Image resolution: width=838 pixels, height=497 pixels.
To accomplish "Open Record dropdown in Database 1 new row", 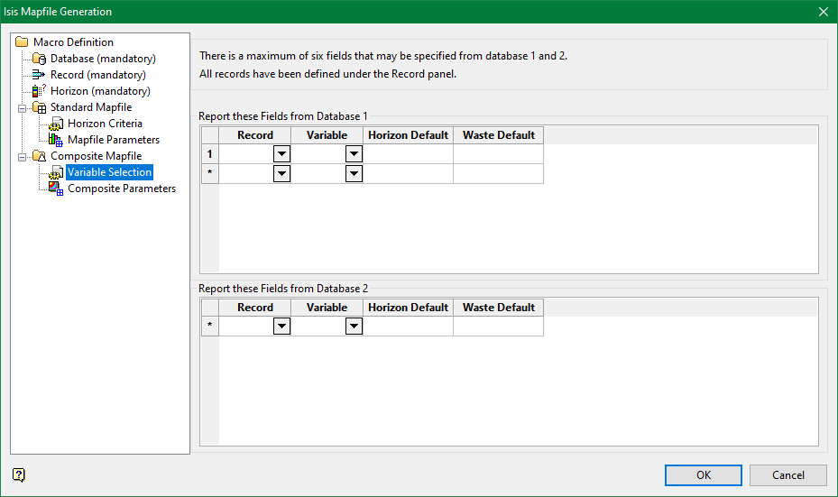I will click(x=281, y=174).
